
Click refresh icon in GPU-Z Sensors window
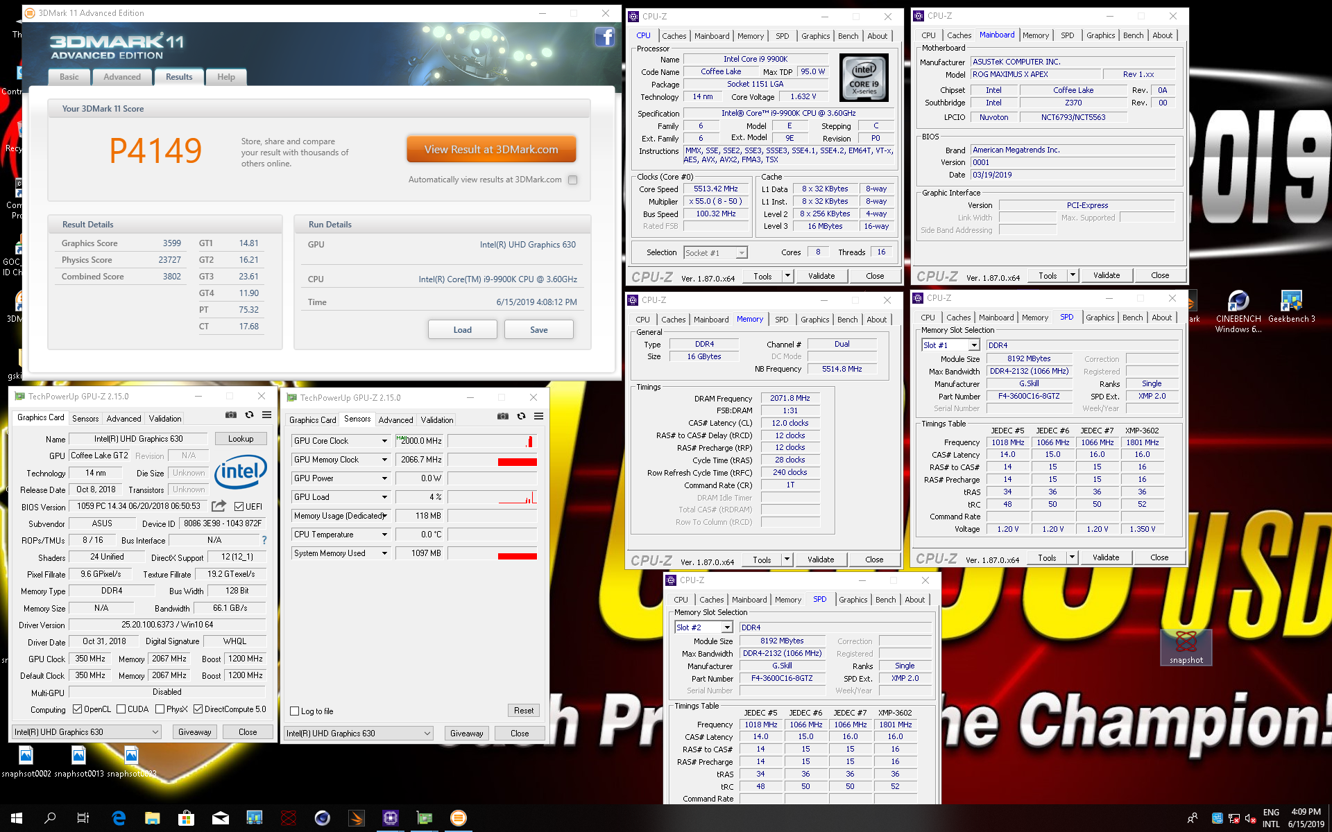tap(521, 416)
